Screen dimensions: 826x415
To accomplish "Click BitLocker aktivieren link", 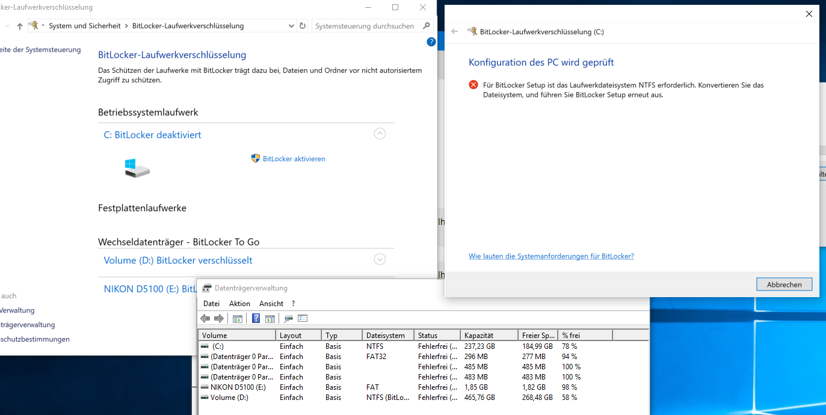I will point(294,159).
